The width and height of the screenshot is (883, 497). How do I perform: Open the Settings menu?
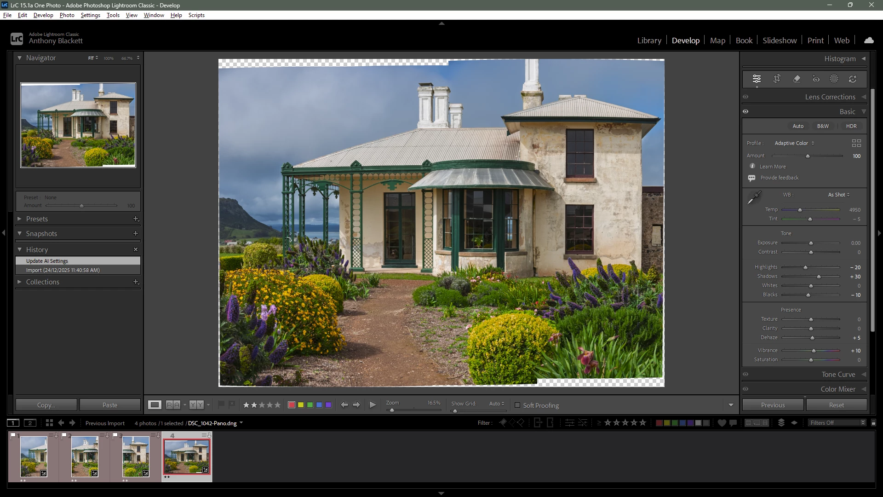point(90,15)
